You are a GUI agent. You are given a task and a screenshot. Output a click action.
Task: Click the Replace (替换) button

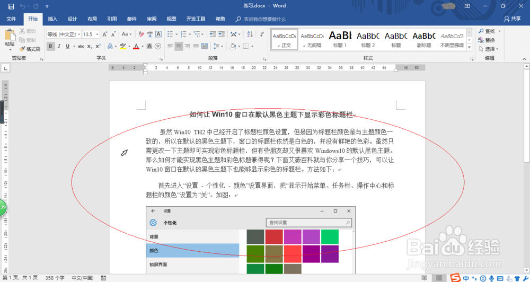(x=487, y=40)
